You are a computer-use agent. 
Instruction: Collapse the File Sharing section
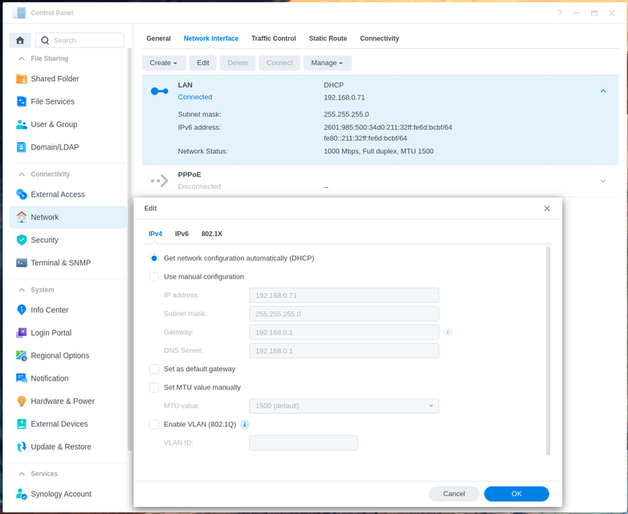[x=22, y=59]
